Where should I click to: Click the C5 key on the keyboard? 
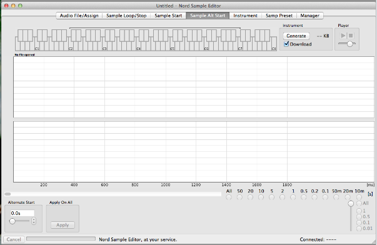173,47
